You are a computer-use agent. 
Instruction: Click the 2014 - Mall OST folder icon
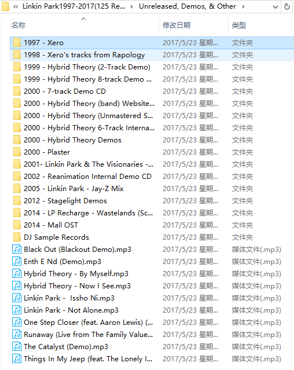(17, 225)
